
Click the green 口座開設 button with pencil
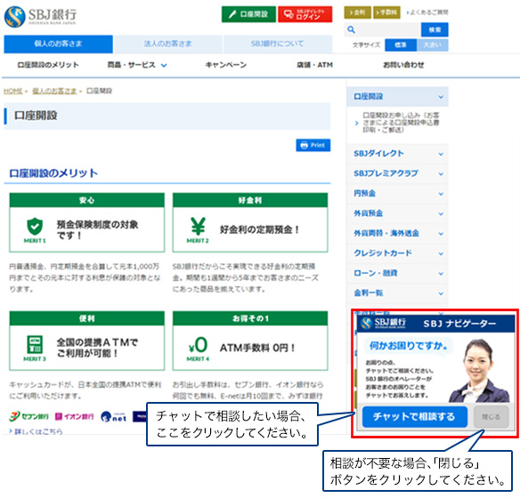(248, 14)
